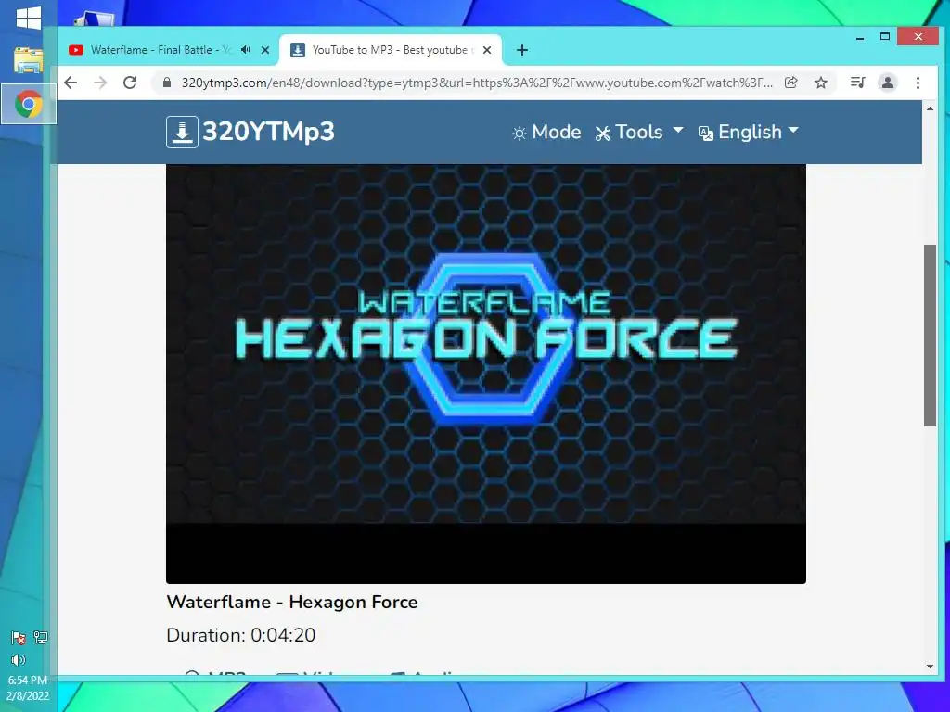
Task: Open the English language dropdown
Action: point(749,132)
